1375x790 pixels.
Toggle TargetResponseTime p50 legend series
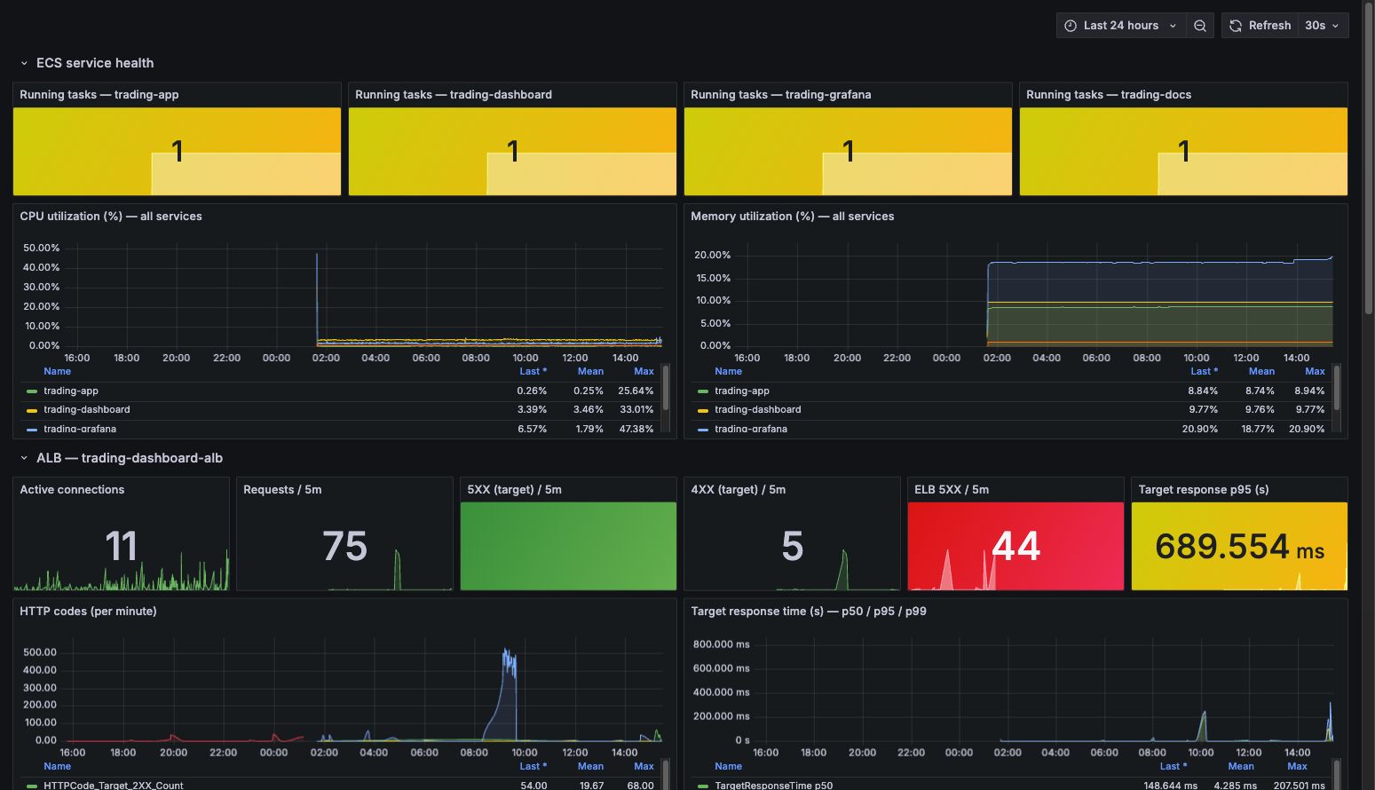774,786
